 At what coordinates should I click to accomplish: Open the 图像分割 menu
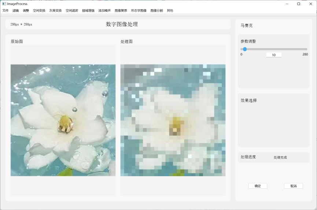click(157, 11)
